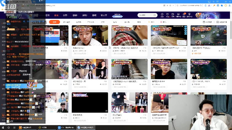Screen dimensions: 232x130
Task: Select the sixth category filter pill
Action: (115, 22)
